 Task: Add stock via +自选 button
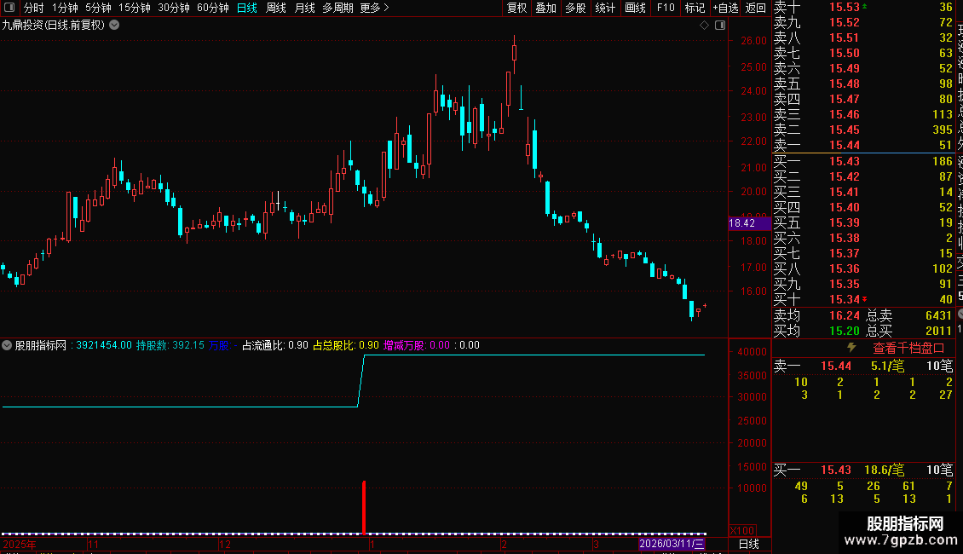pos(725,8)
